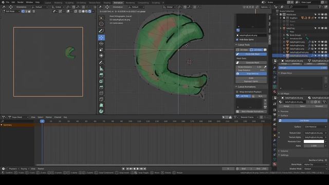Screen dimensions: 329x185
Task: Toggle ACTION animation mode
Action: 243,96
